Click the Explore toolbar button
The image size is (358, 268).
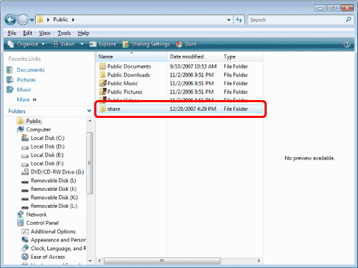click(x=103, y=44)
